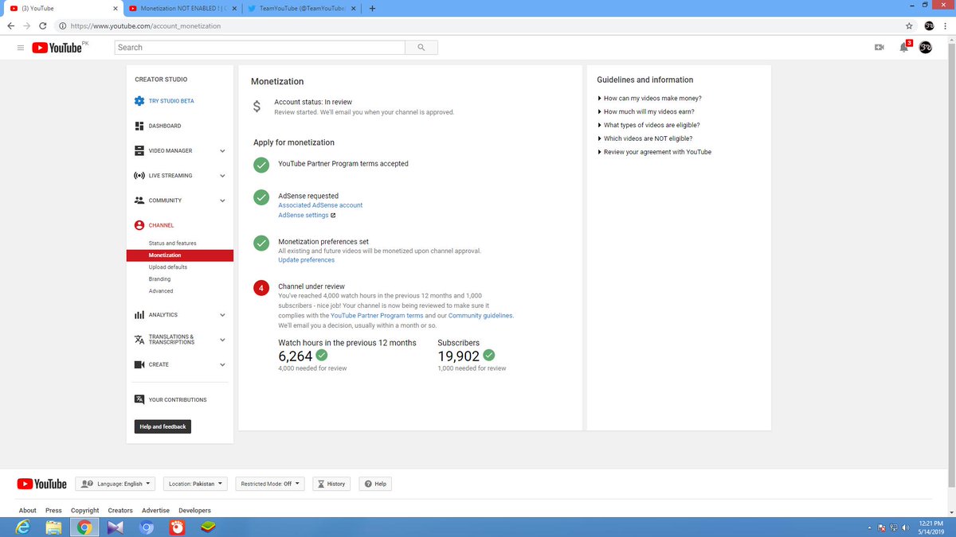Open the Community guidelines link
This screenshot has height=537, width=956.
pos(480,316)
